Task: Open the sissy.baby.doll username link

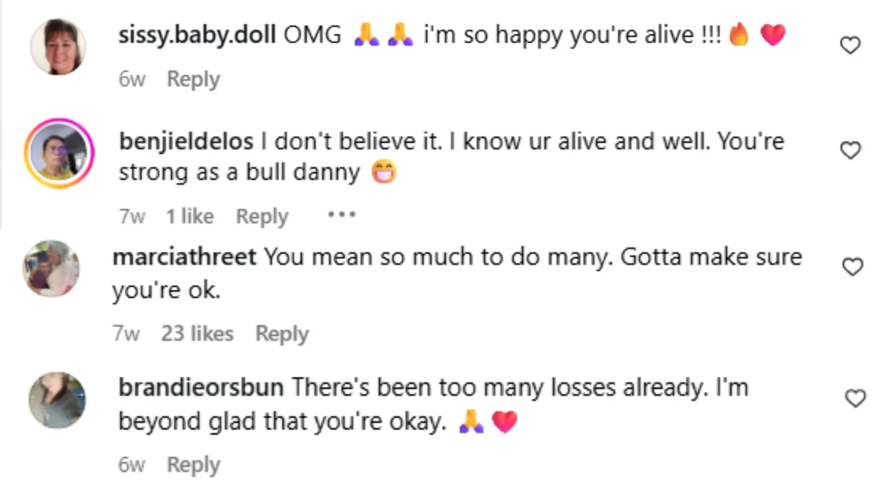Action: tap(197, 35)
